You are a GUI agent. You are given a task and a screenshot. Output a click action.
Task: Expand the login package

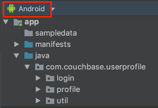coord(38,78)
